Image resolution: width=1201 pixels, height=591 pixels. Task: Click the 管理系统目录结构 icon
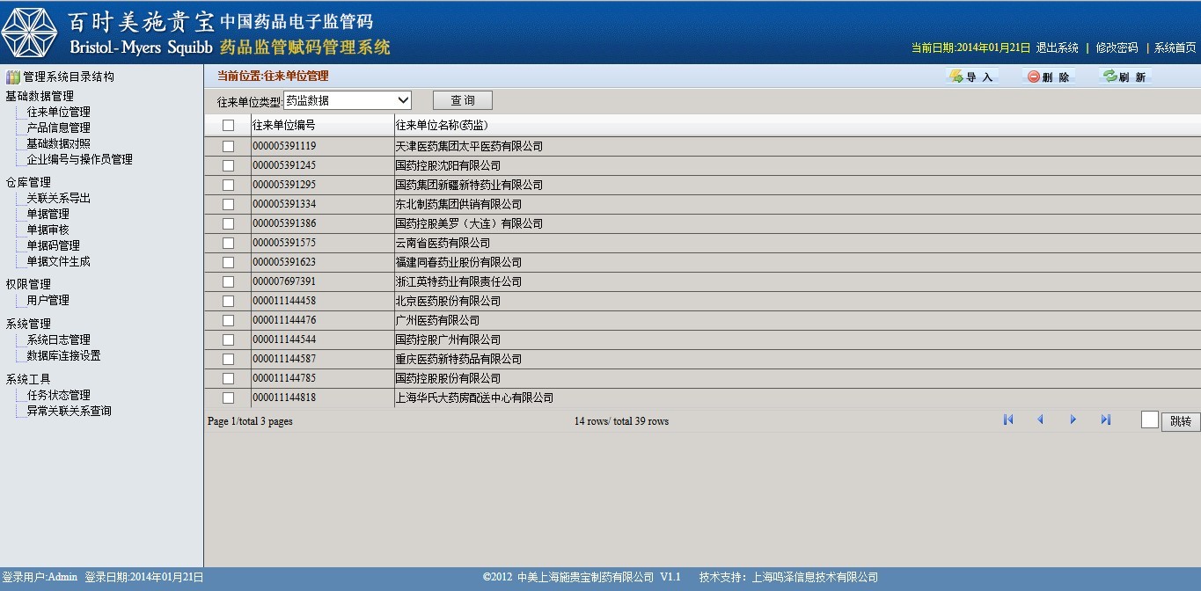[x=12, y=77]
